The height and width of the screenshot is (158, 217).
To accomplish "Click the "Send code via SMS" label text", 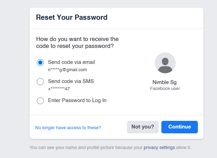I will click(x=71, y=81).
